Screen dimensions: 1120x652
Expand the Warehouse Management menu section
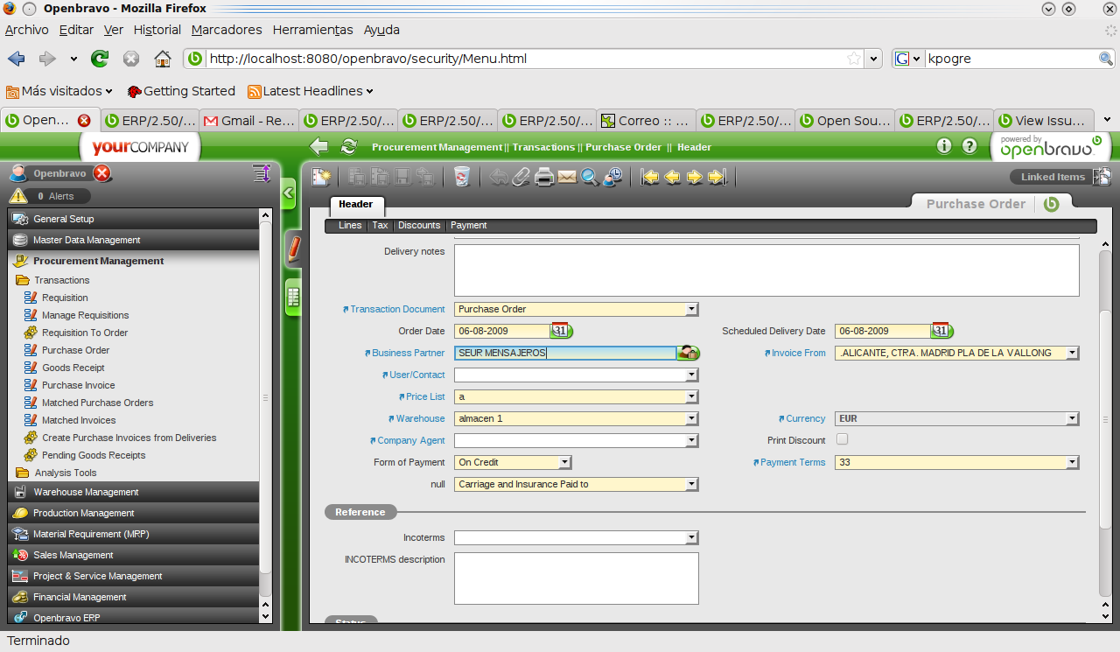pyautogui.click(x=86, y=492)
